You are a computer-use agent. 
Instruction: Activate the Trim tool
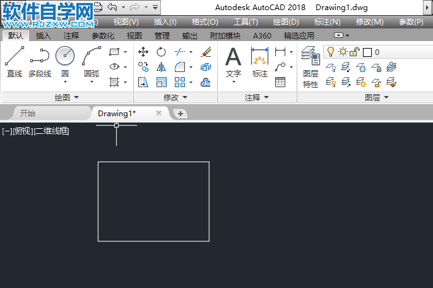click(x=180, y=52)
